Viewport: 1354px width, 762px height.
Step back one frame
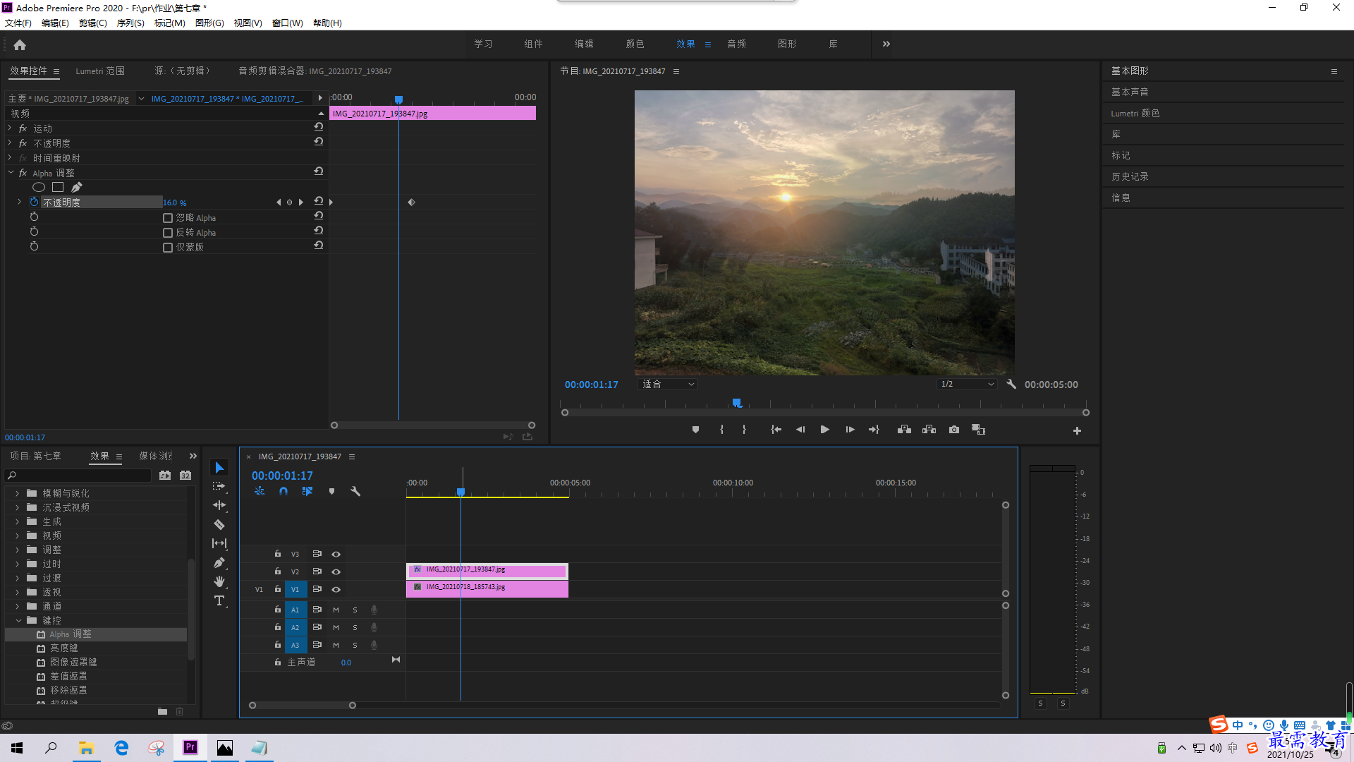(x=800, y=430)
